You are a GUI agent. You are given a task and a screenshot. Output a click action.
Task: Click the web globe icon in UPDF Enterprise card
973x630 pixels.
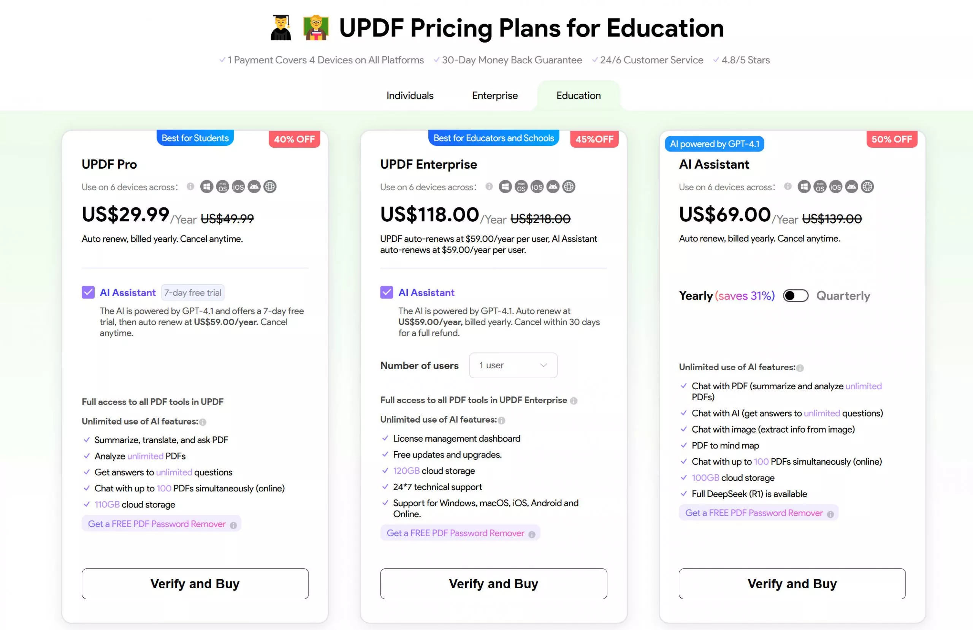pyautogui.click(x=568, y=187)
